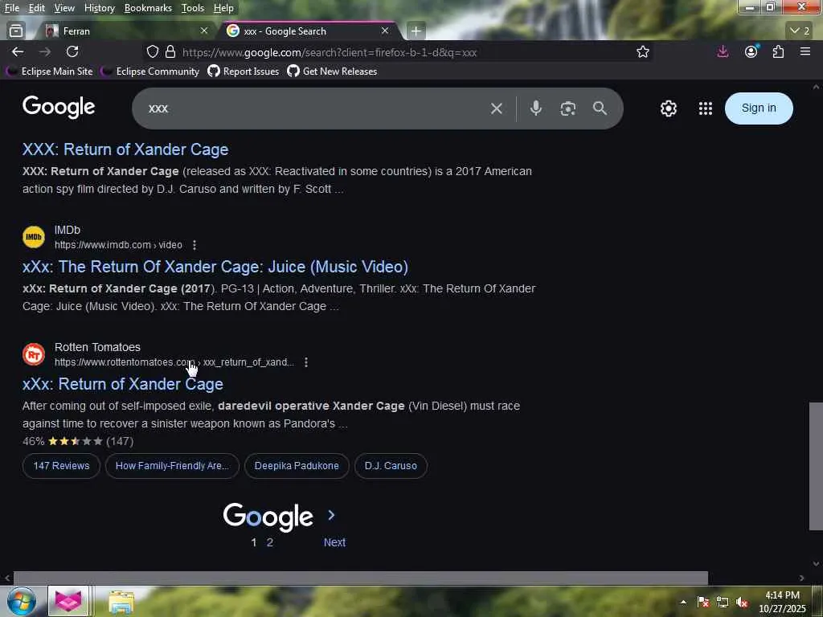823x617 pixels.
Task: Click the muted volume tray icon
Action: pyautogui.click(x=742, y=603)
